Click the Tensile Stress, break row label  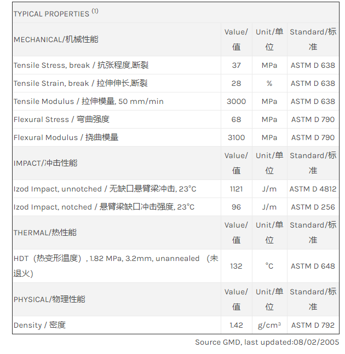tap(81, 65)
